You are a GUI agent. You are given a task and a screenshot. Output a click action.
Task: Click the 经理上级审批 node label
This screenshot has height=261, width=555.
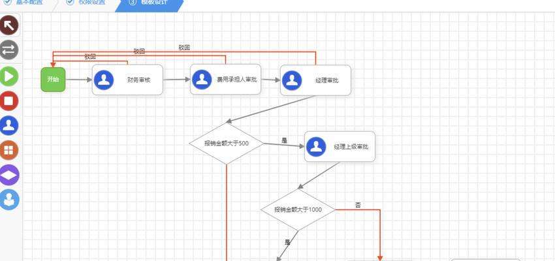351,147
